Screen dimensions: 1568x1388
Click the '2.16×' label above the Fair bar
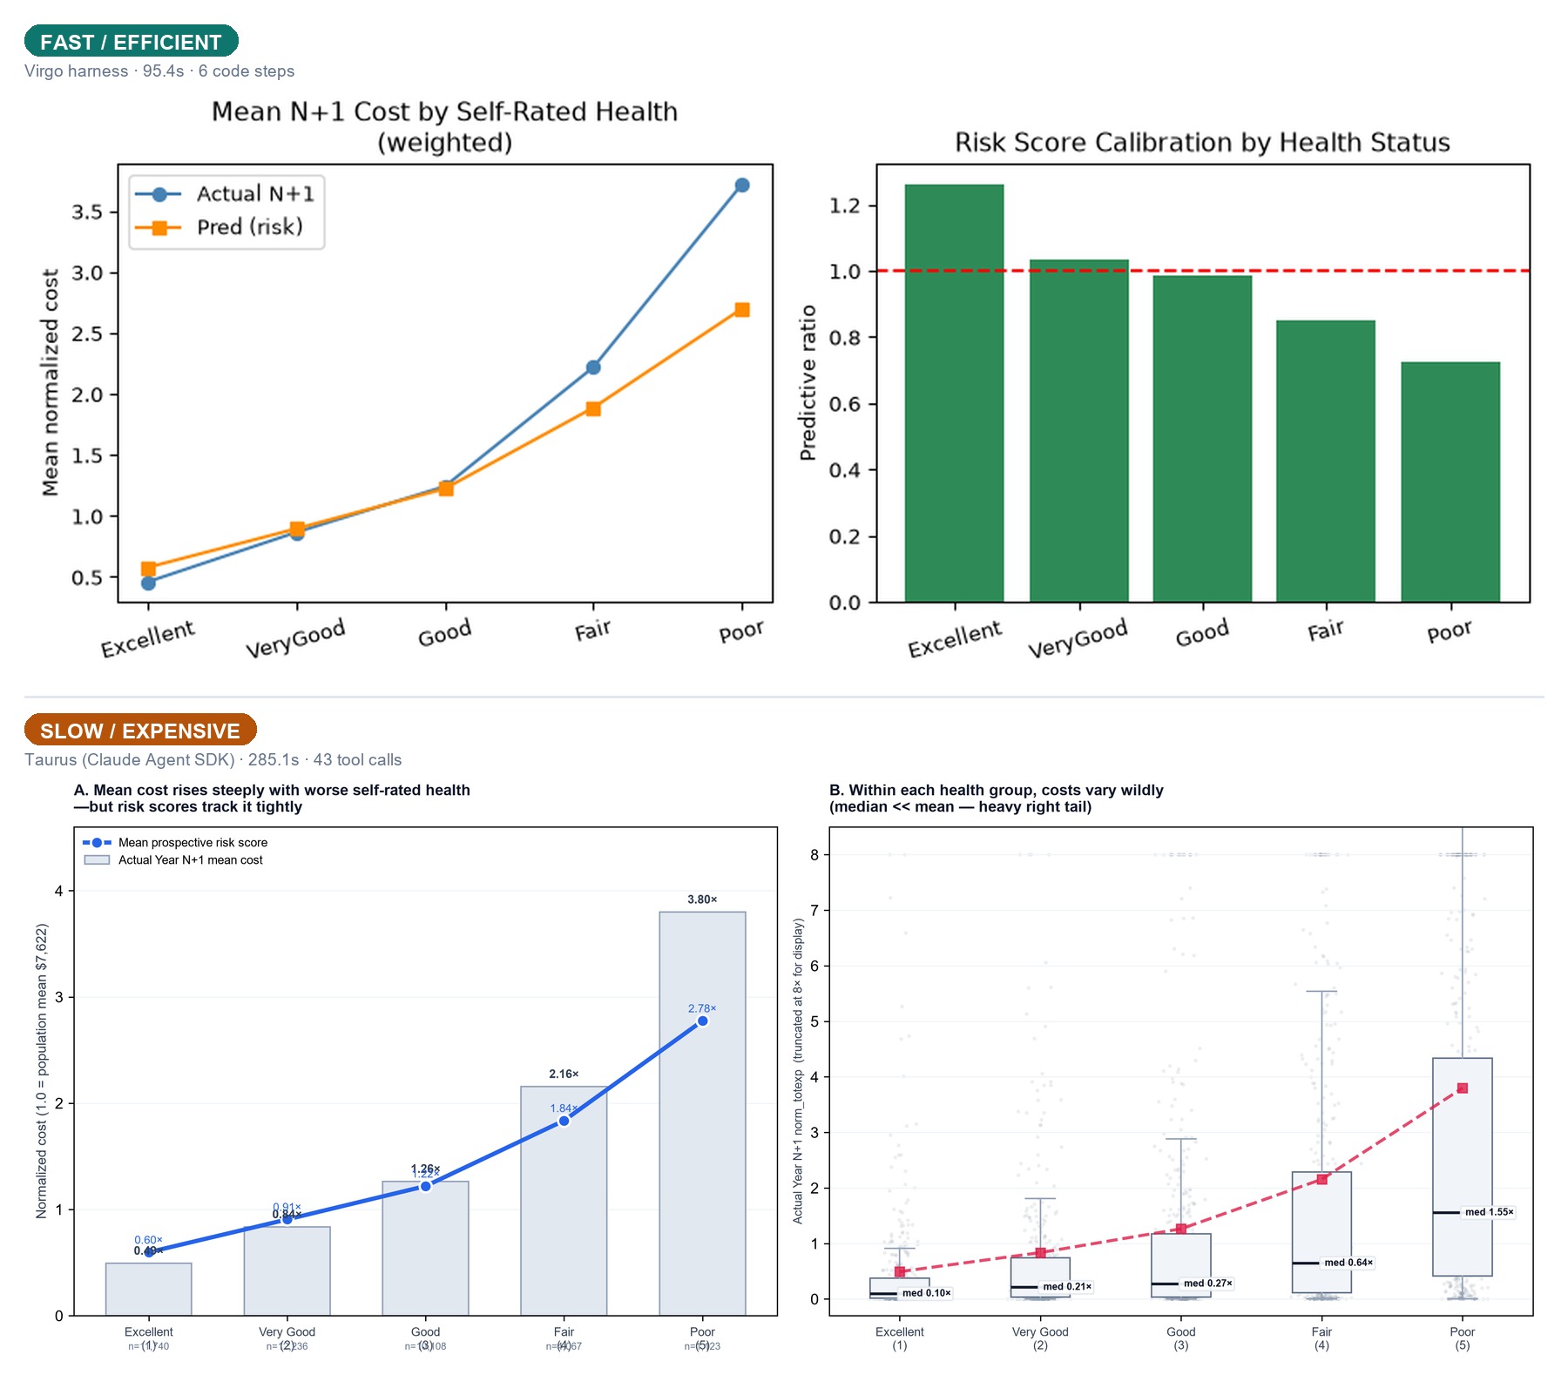(564, 1074)
